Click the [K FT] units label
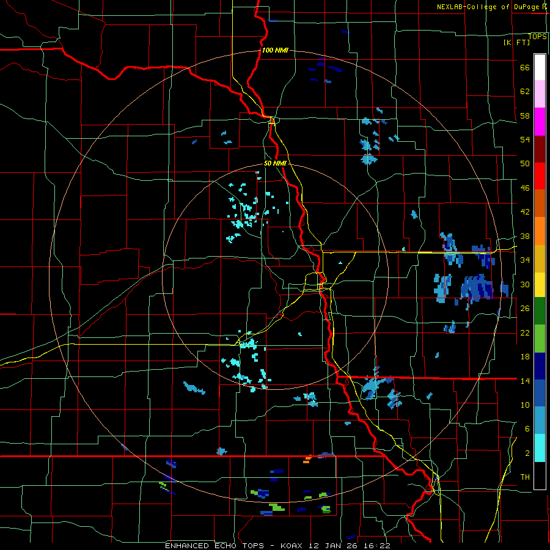 click(x=516, y=42)
